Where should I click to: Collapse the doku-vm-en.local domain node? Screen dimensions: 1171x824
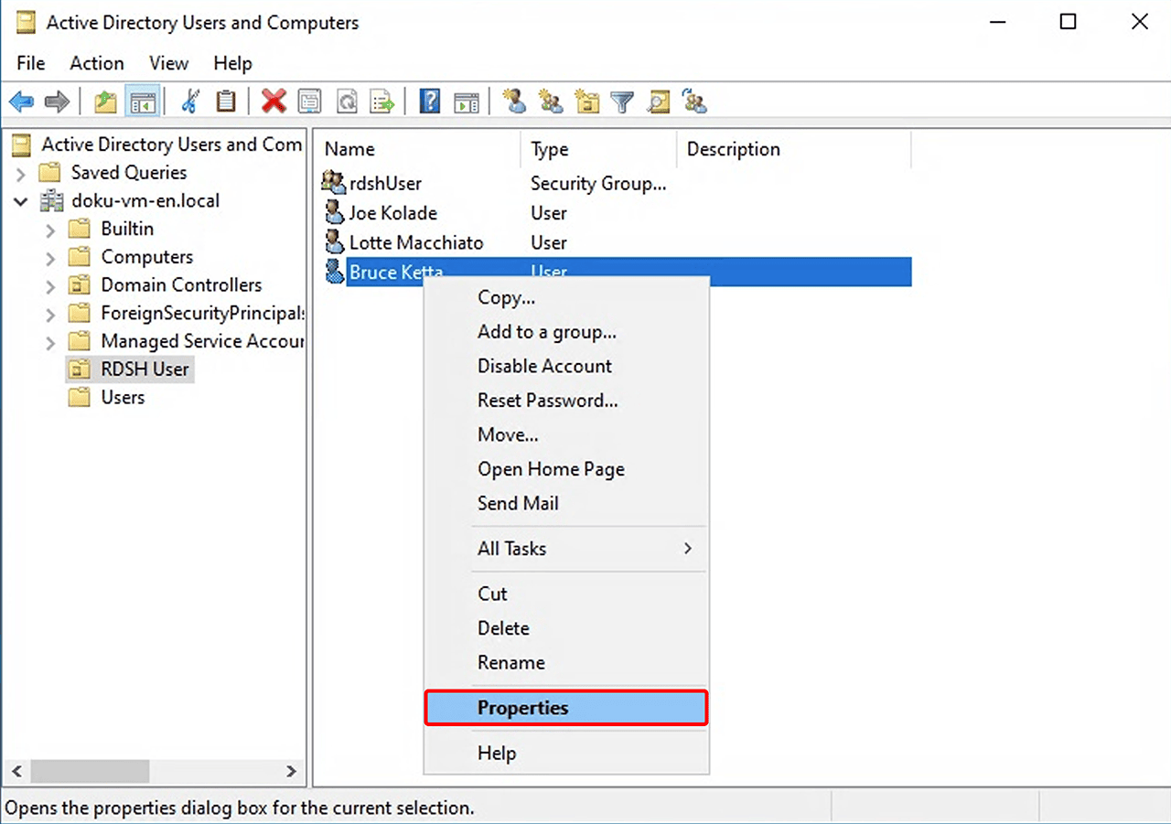tap(21, 201)
